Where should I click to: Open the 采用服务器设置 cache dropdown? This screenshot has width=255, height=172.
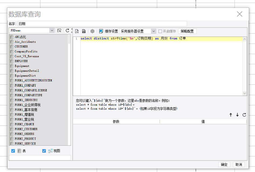tap(154, 31)
